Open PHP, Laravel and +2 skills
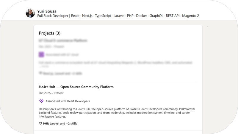238x134 pixels. pyautogui.click(x=60, y=124)
